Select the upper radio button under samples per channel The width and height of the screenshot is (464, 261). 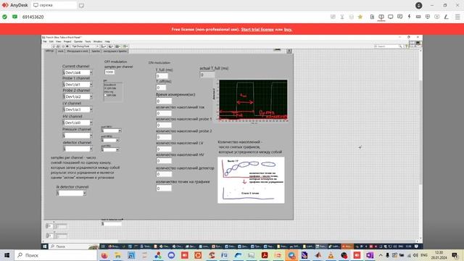[105, 88]
